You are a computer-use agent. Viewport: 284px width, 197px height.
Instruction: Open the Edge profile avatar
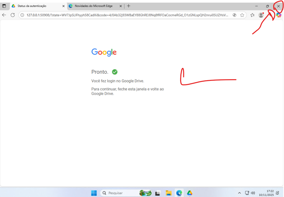tap(261, 15)
